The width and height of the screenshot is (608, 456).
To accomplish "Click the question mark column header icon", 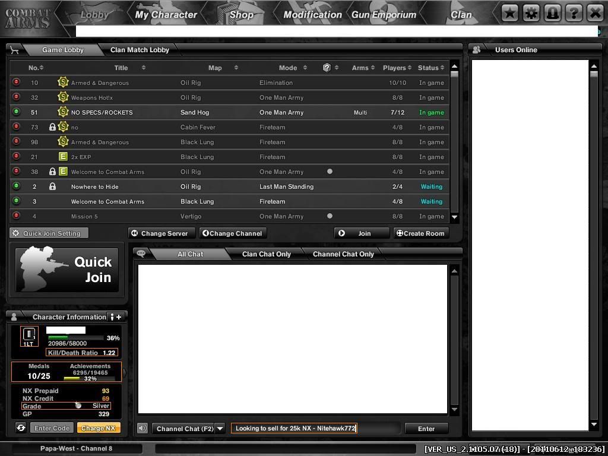I will point(327,68).
